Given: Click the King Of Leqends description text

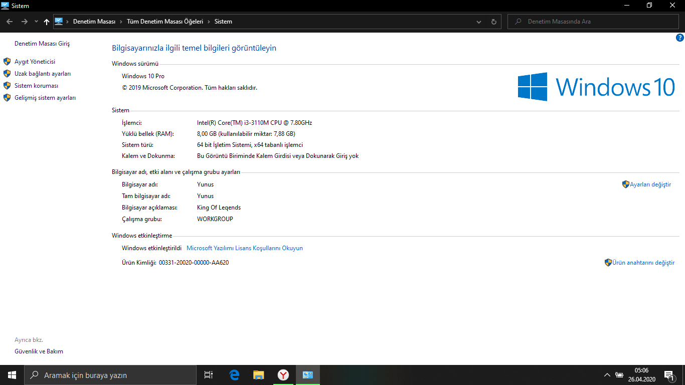Looking at the screenshot, I should coord(219,208).
